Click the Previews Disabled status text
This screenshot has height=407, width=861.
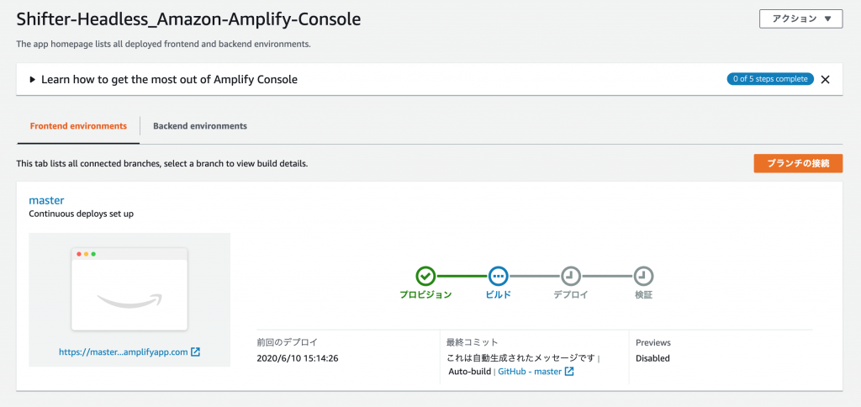click(652, 359)
